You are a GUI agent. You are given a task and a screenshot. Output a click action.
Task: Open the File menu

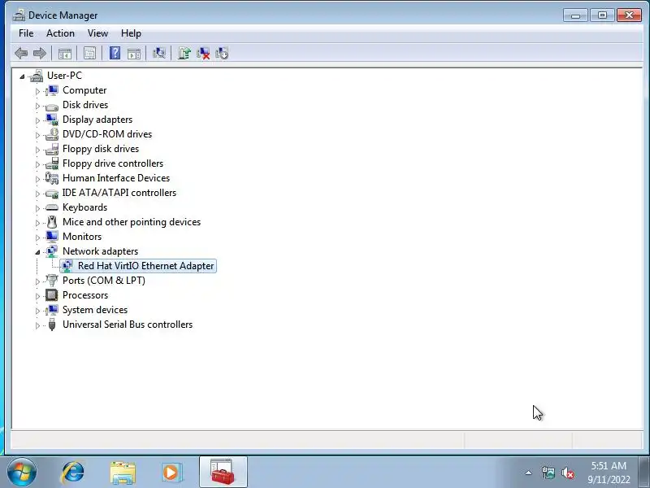(x=26, y=33)
